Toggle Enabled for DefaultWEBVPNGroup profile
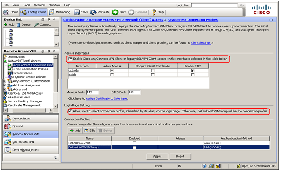The height and width of the screenshot is (171, 281). 135,147
